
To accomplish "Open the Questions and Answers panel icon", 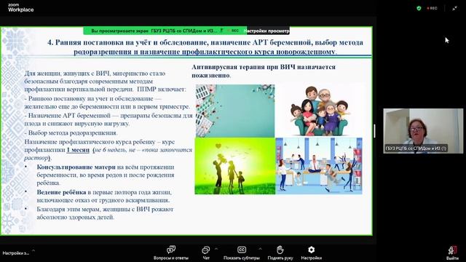I will [x=171, y=250].
